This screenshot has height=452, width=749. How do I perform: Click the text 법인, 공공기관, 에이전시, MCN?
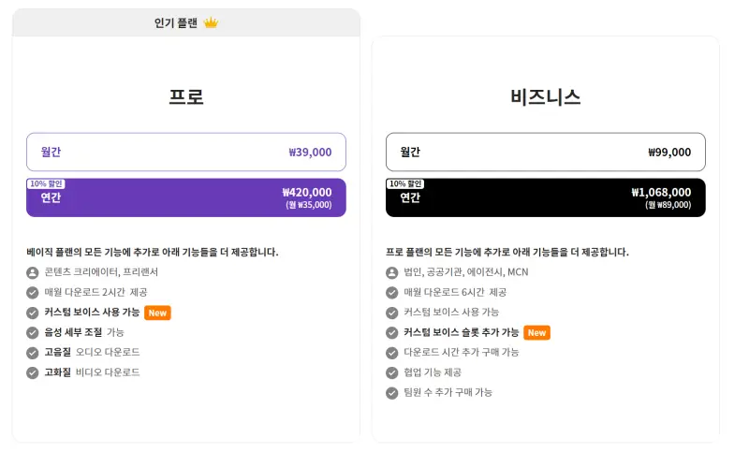tap(466, 272)
